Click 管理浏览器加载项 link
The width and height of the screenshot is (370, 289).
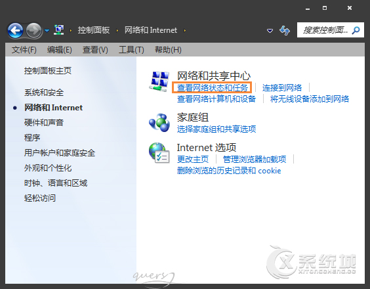255,159
